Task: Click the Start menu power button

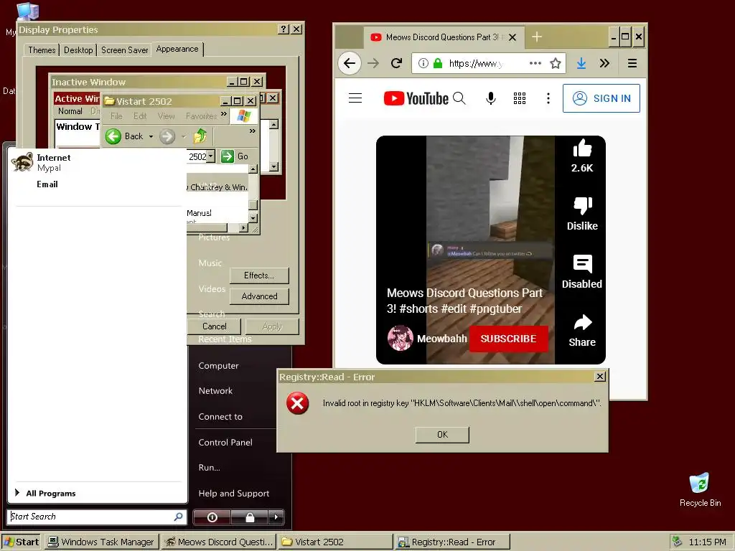Action: (212, 517)
